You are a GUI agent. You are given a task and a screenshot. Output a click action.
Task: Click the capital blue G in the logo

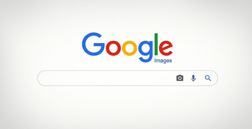pos(93,44)
